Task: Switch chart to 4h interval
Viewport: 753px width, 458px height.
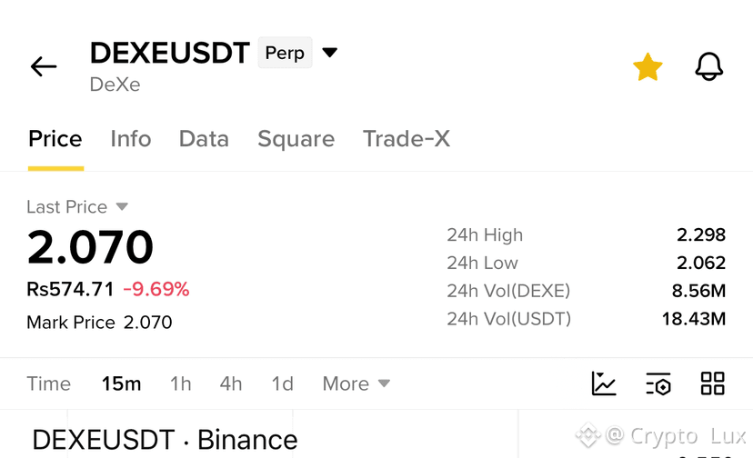Action: click(x=231, y=383)
